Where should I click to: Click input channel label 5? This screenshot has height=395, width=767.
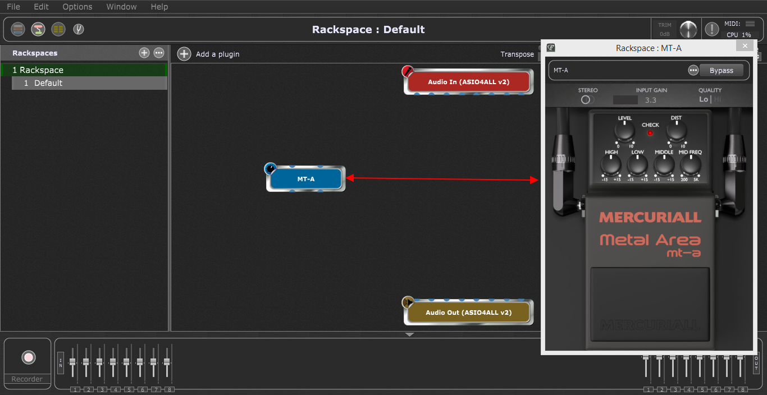pos(129,389)
